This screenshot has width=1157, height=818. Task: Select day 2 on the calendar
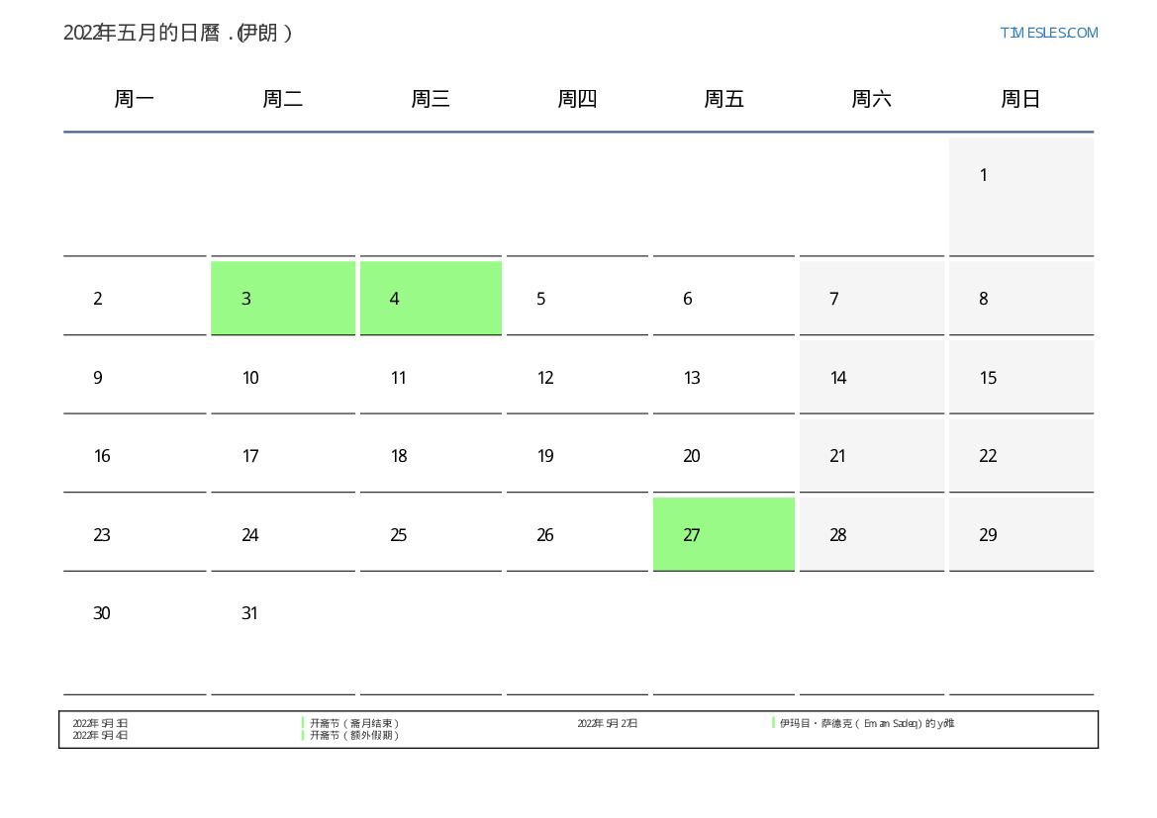pyautogui.click(x=135, y=298)
